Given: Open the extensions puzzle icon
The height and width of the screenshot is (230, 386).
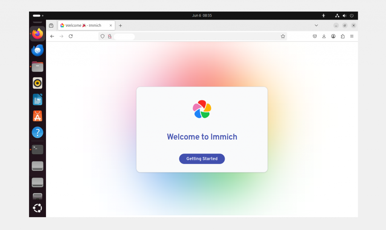Looking at the screenshot, I should pos(343,37).
